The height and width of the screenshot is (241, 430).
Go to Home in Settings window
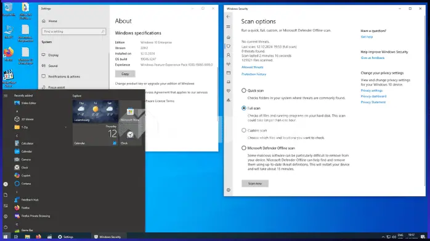click(53, 21)
